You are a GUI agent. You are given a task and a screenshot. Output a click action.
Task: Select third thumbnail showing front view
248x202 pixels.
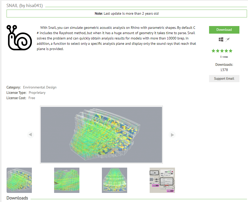pyautogui.click(x=114, y=180)
